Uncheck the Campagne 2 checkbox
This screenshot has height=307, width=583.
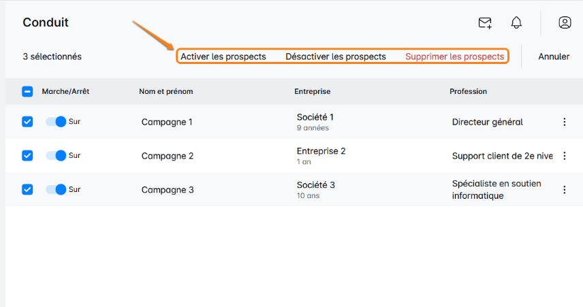(27, 156)
